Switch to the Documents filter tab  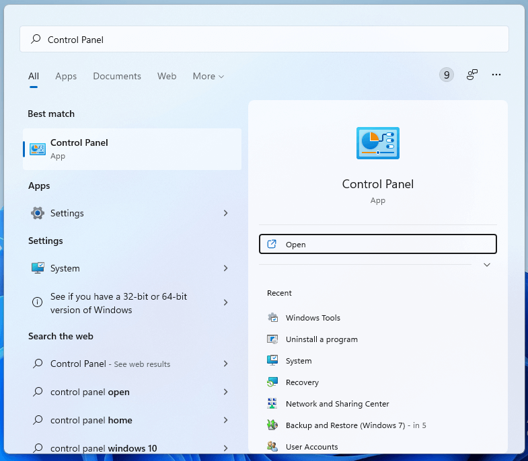pyautogui.click(x=117, y=77)
